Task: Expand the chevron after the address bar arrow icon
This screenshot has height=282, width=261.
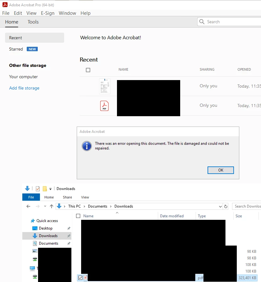Action: [64, 206]
